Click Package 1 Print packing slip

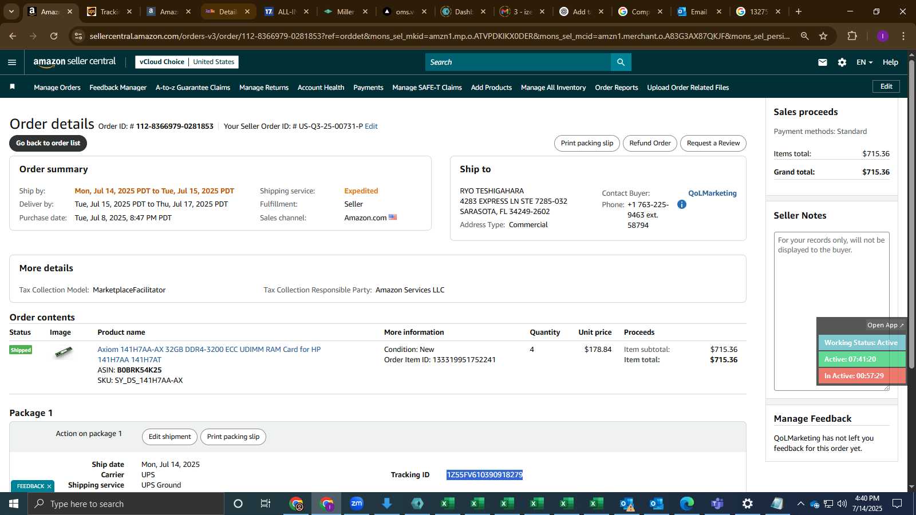point(233,437)
